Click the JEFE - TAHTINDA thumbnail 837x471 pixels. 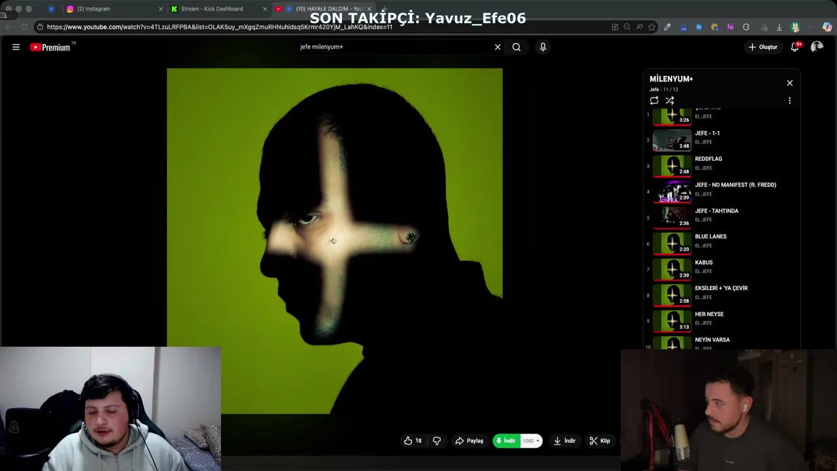pos(672,217)
